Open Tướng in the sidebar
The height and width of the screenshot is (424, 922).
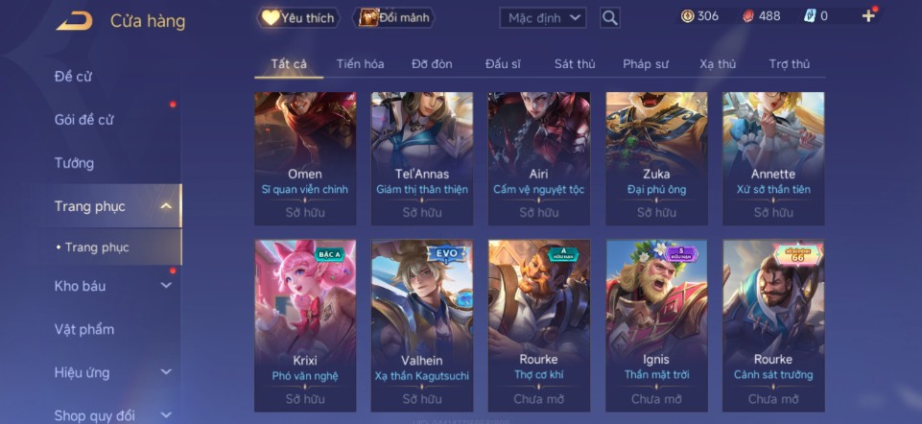(74, 163)
